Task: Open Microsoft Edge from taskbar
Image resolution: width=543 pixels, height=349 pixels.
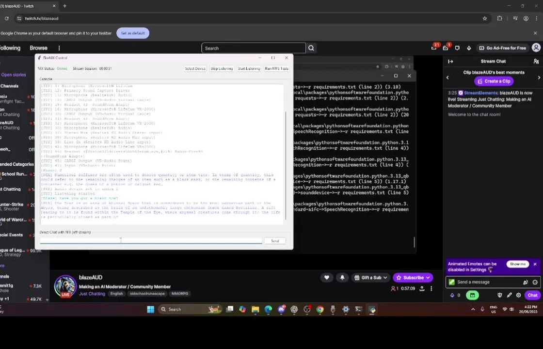Action: (x=269, y=309)
